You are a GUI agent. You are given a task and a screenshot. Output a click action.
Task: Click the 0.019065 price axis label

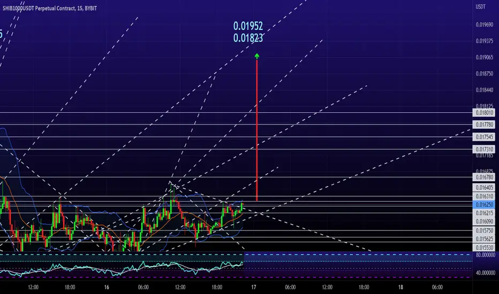(485, 58)
